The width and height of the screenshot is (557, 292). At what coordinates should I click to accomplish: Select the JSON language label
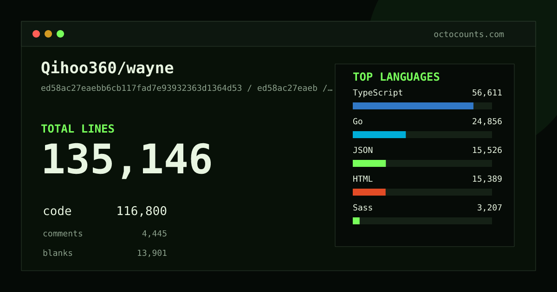coord(363,150)
